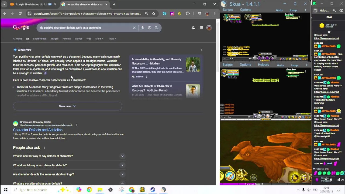This screenshot has width=345, height=194.
Task: Open Google apps grid
Action: pyautogui.click(x=201, y=28)
